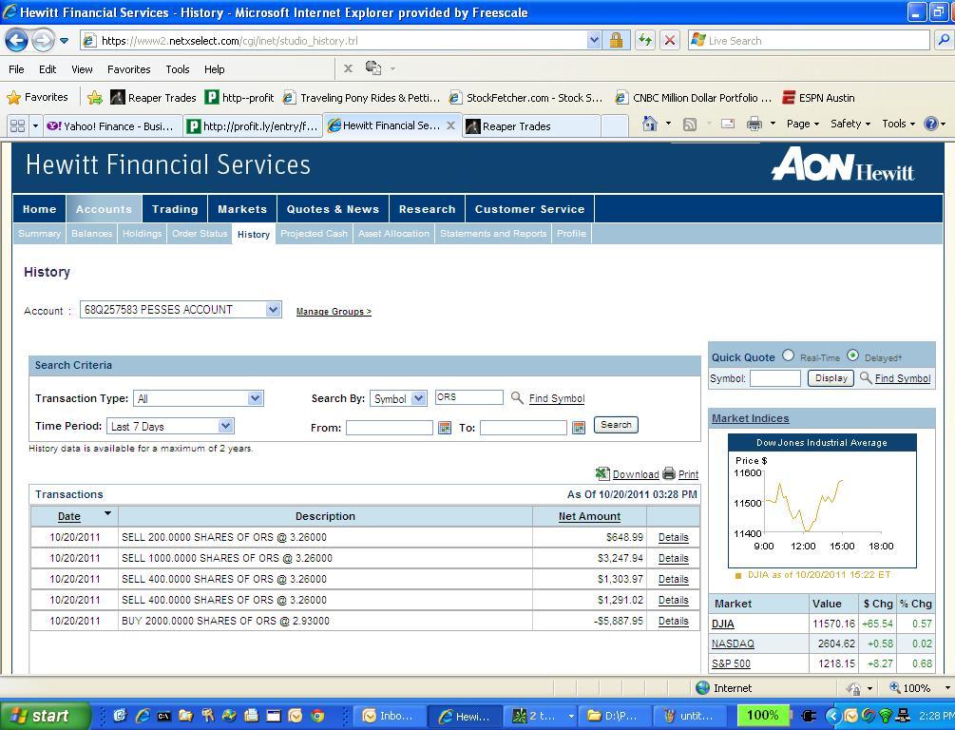Sort by the Net Amount column header
The width and height of the screenshot is (955, 730).
(589, 516)
